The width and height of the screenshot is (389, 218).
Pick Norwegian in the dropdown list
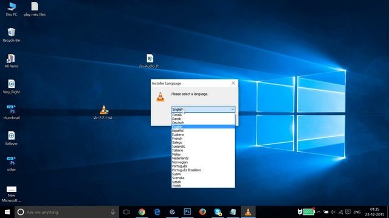coord(203,162)
